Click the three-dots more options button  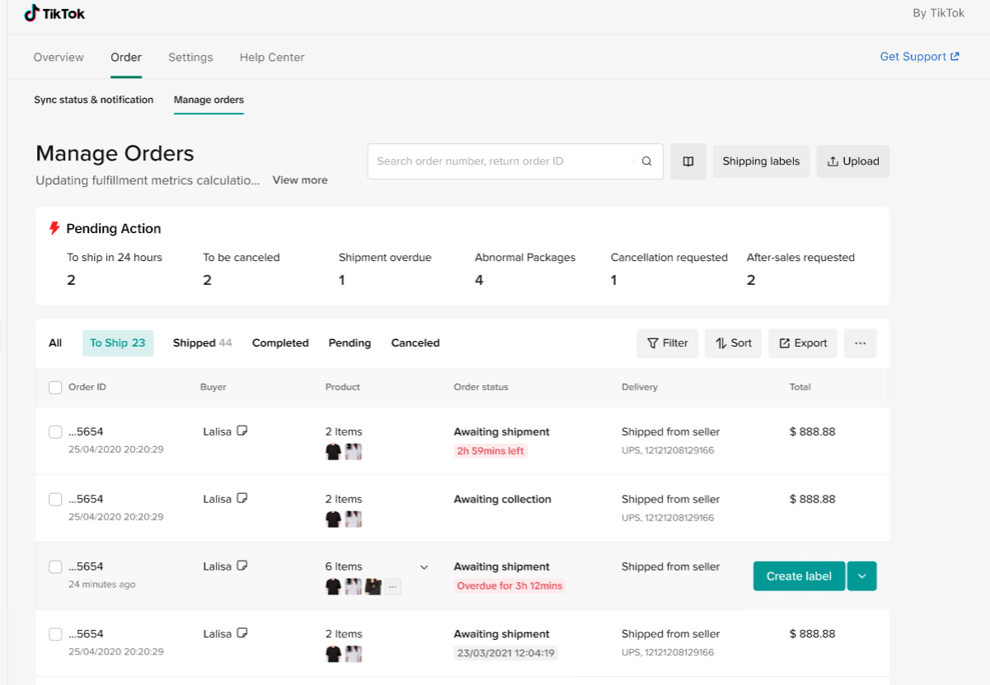(x=860, y=343)
